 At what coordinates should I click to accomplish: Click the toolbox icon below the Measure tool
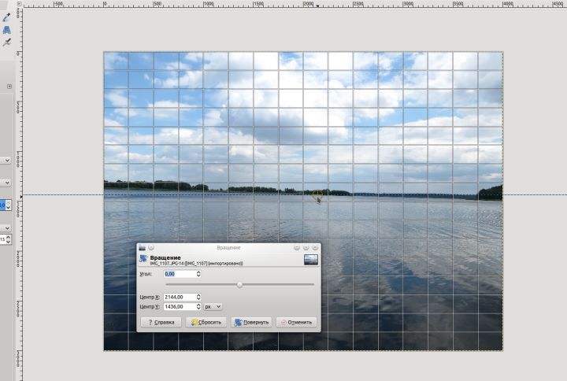tap(8, 42)
